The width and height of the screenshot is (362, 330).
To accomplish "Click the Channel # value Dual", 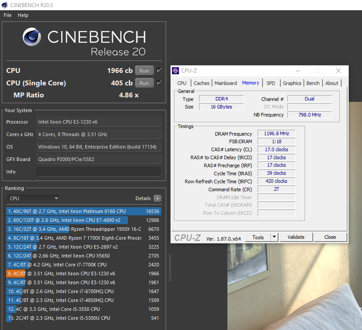I will (310, 99).
